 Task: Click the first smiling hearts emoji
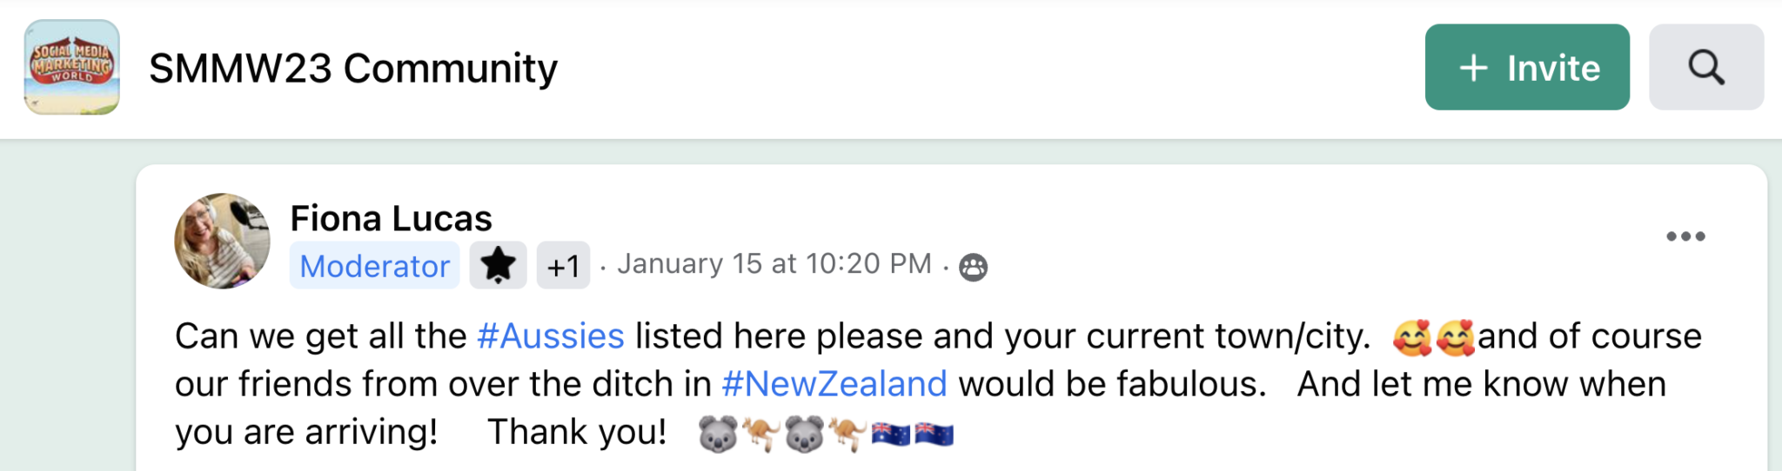[1411, 337]
